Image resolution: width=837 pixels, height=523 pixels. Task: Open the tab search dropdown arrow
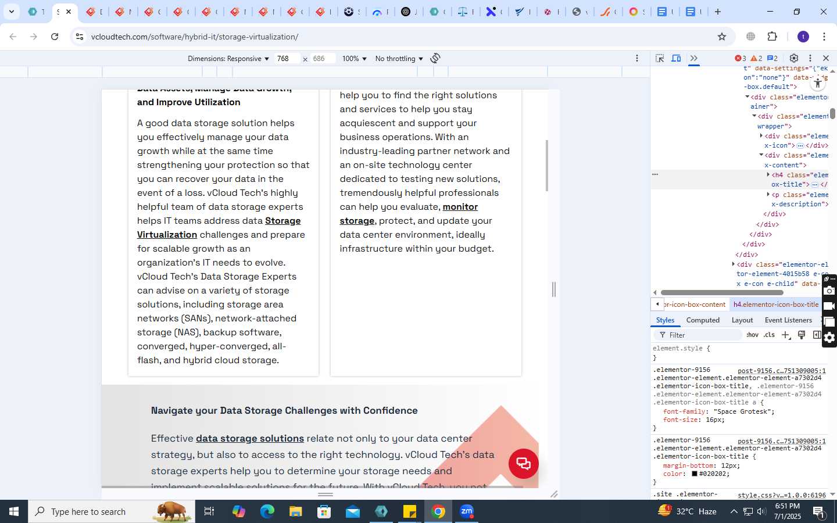[x=12, y=12]
